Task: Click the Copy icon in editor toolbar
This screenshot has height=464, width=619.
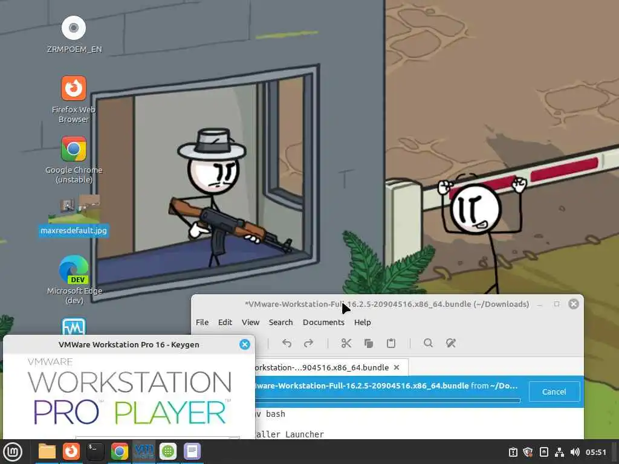Action: [369, 343]
